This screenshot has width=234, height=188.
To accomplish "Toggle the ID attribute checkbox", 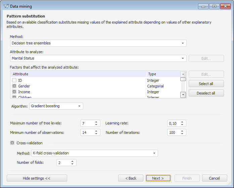I will (x=14, y=80).
